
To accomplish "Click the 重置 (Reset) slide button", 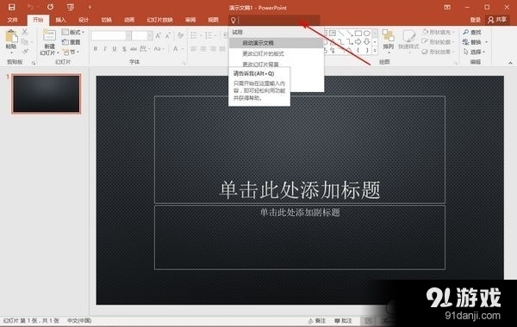I will point(72,42).
